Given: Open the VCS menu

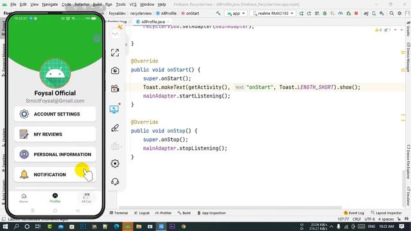Looking at the screenshot, I should [x=133, y=4].
